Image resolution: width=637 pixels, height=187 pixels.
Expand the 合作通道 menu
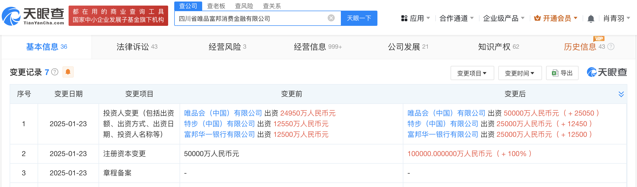pos(456,18)
